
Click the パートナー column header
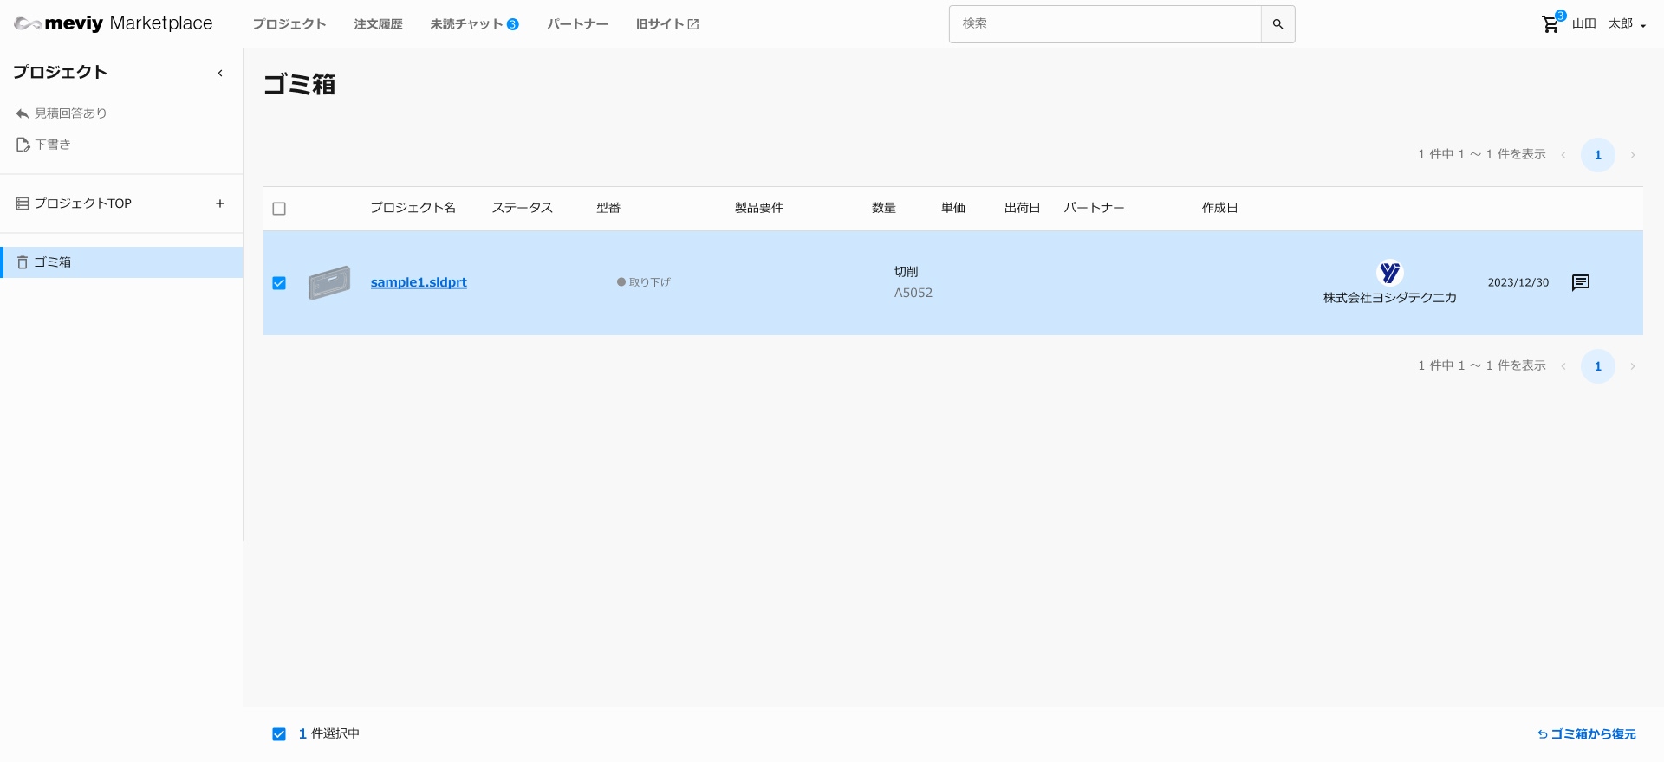pos(1094,208)
